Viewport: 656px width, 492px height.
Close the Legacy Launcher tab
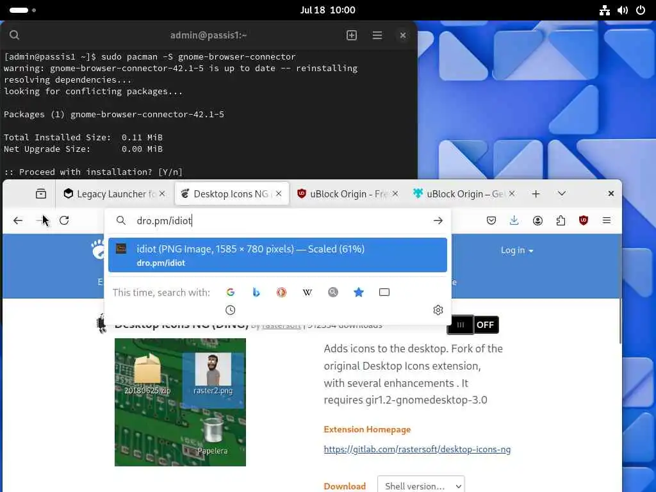point(162,193)
